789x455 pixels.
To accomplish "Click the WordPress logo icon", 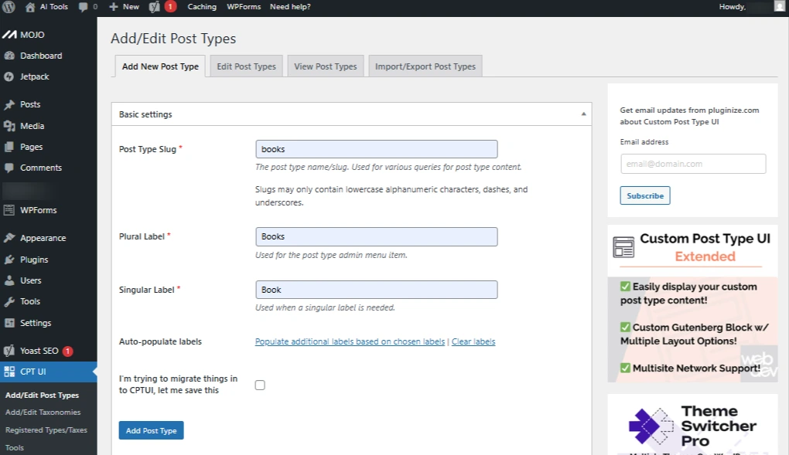I will pyautogui.click(x=9, y=7).
